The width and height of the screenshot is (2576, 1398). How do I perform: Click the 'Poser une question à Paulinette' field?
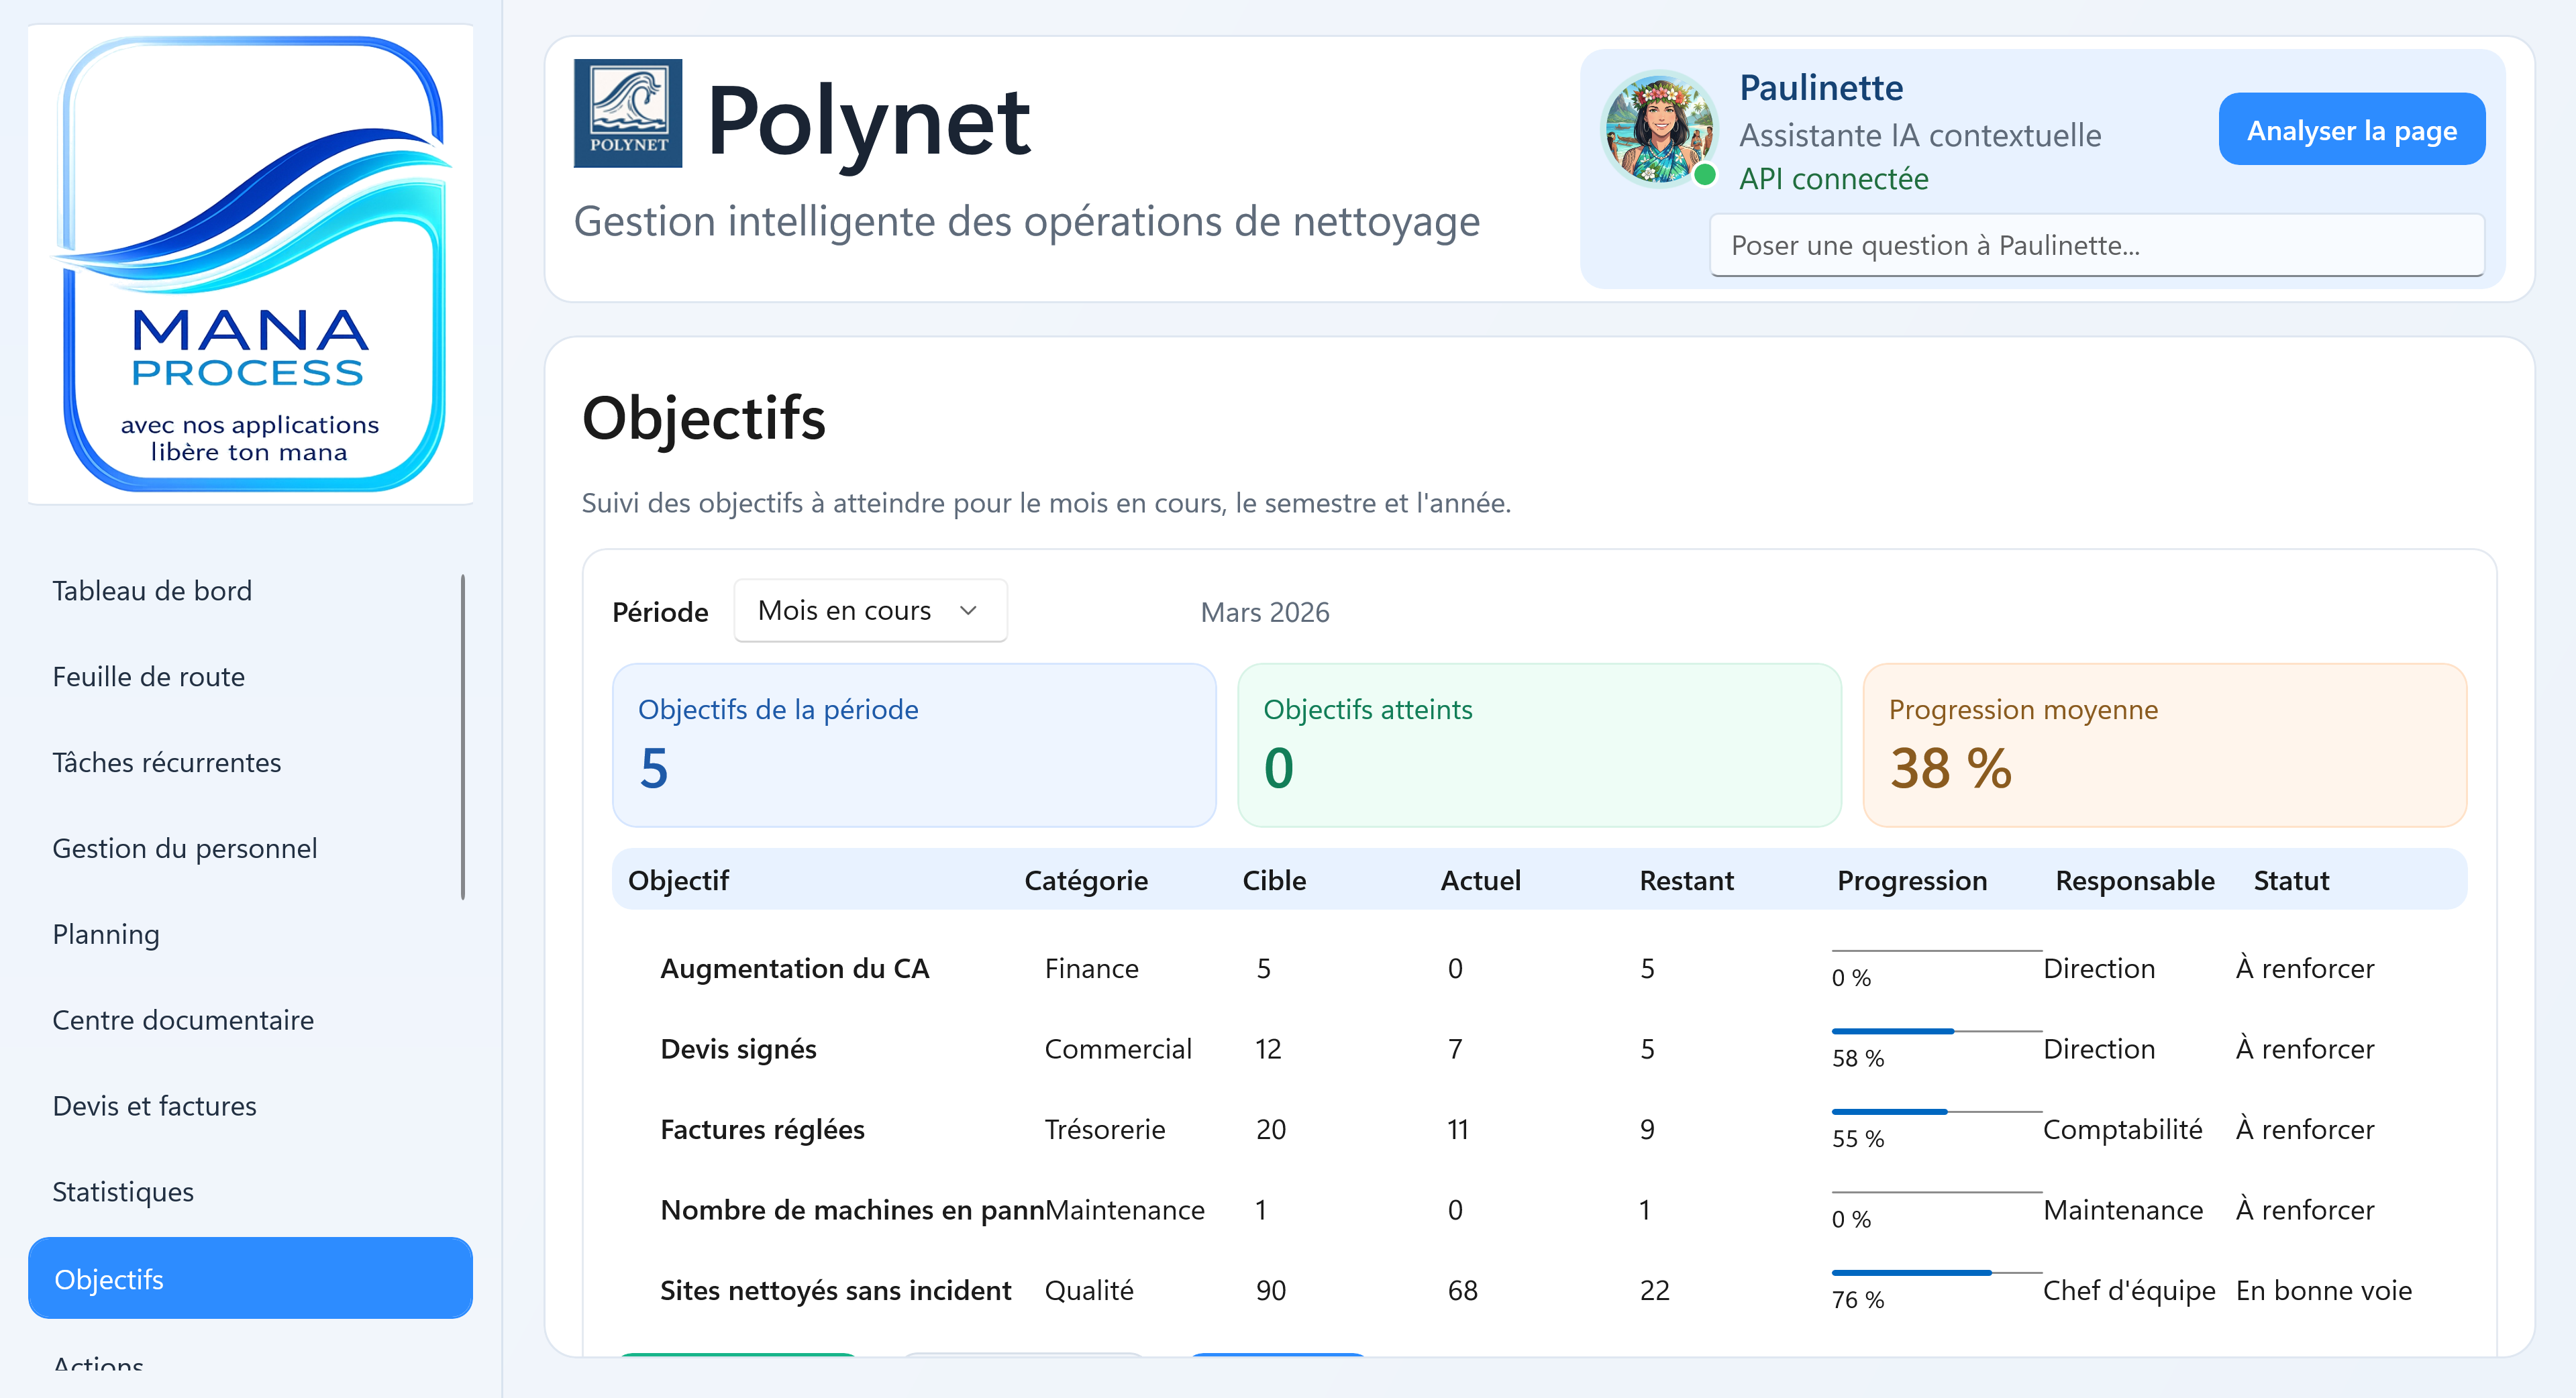[2095, 245]
